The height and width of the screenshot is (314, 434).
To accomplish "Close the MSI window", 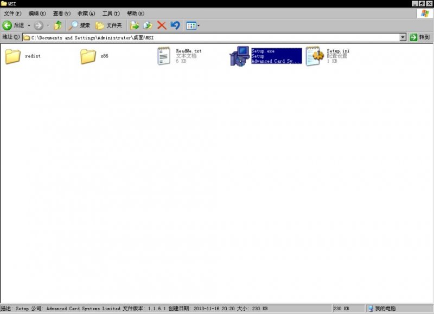I will [429, 4].
